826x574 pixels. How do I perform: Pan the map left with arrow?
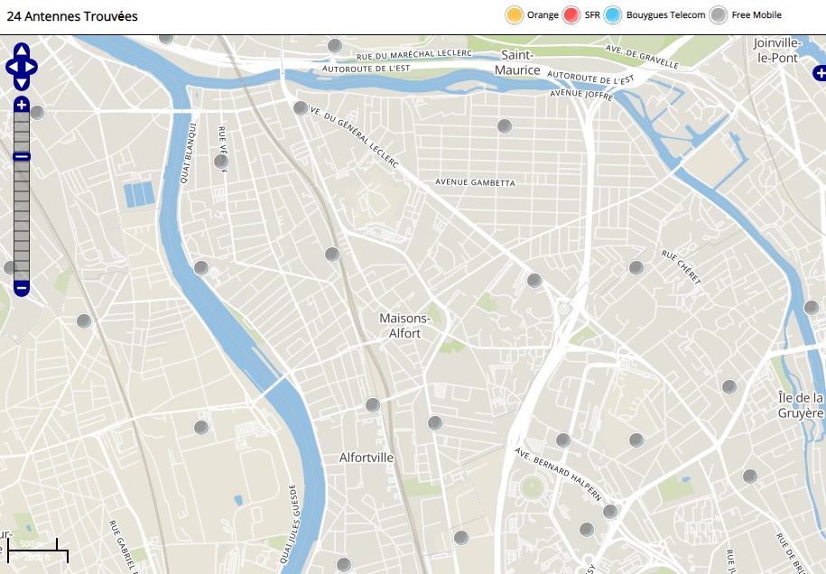[11, 67]
